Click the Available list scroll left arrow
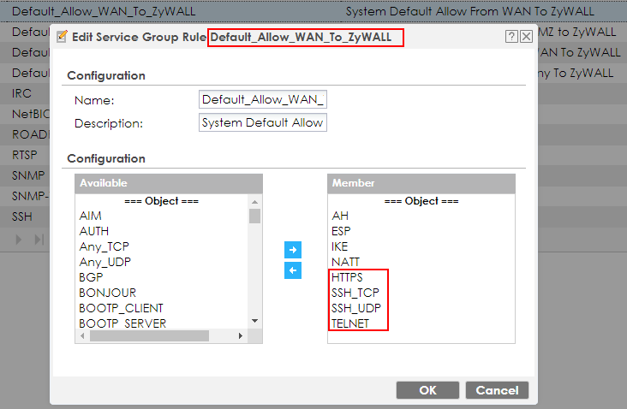 (82, 336)
